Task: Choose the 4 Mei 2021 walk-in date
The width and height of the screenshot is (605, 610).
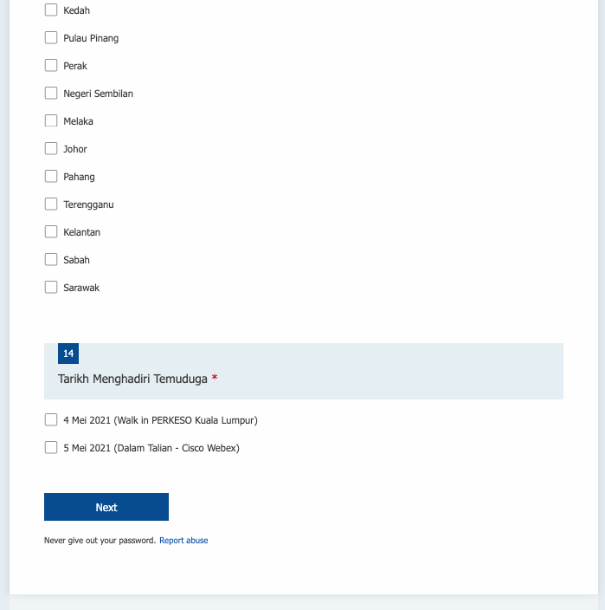Action: click(51, 420)
